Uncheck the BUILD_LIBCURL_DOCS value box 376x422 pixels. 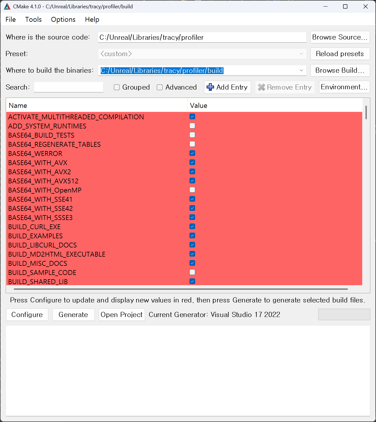click(x=192, y=245)
